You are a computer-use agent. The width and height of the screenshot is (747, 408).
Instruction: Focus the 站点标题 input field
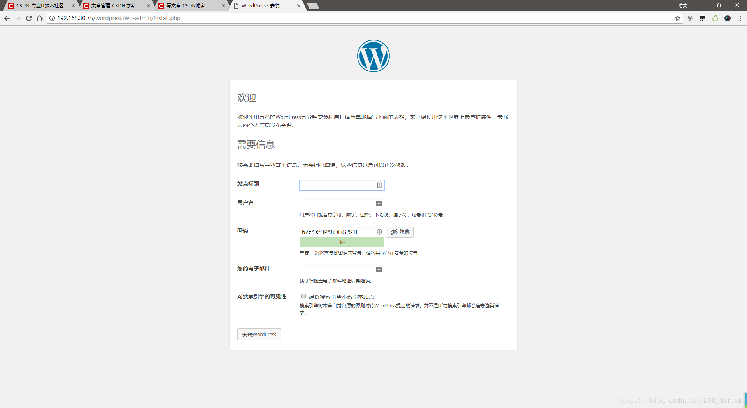coord(342,185)
